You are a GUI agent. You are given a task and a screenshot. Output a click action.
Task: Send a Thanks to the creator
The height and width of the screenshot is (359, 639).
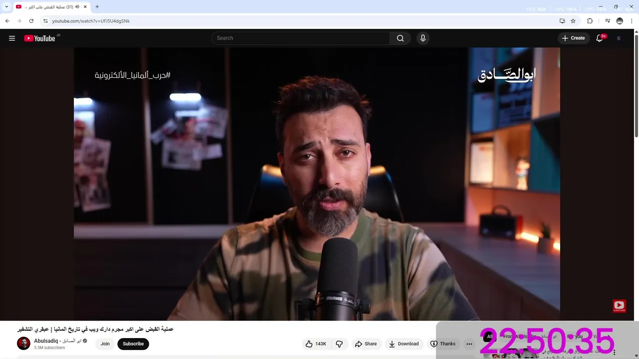tap(443, 344)
